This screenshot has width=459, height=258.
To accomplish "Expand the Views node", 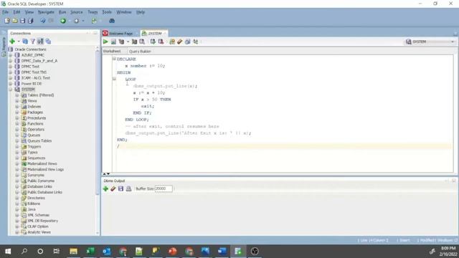I will pyautogui.click(x=17, y=100).
